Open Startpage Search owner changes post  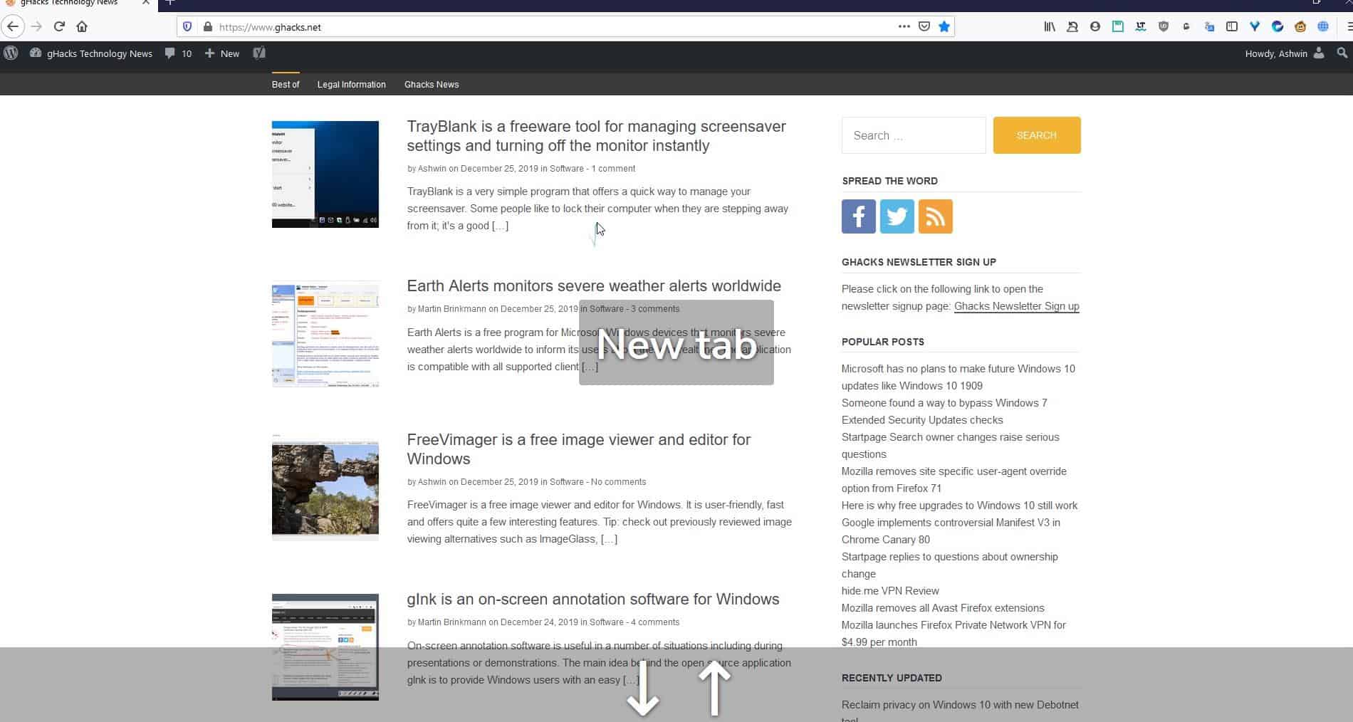click(950, 446)
